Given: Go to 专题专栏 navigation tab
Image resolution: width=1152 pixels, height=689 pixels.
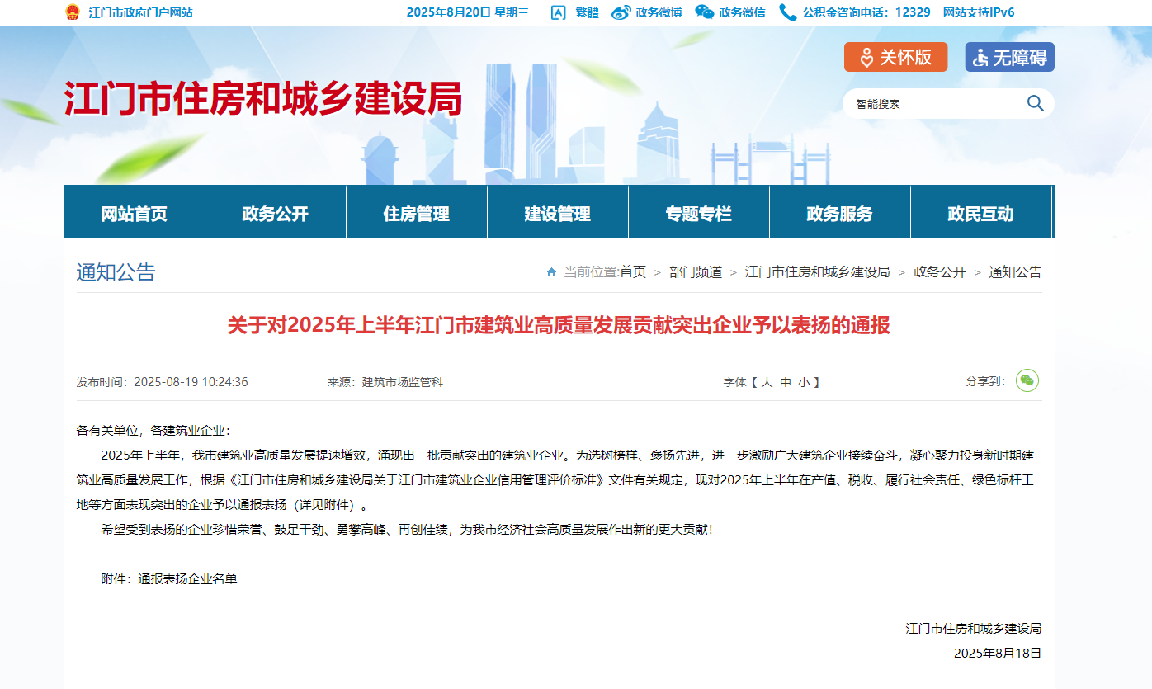Looking at the screenshot, I should [x=698, y=214].
